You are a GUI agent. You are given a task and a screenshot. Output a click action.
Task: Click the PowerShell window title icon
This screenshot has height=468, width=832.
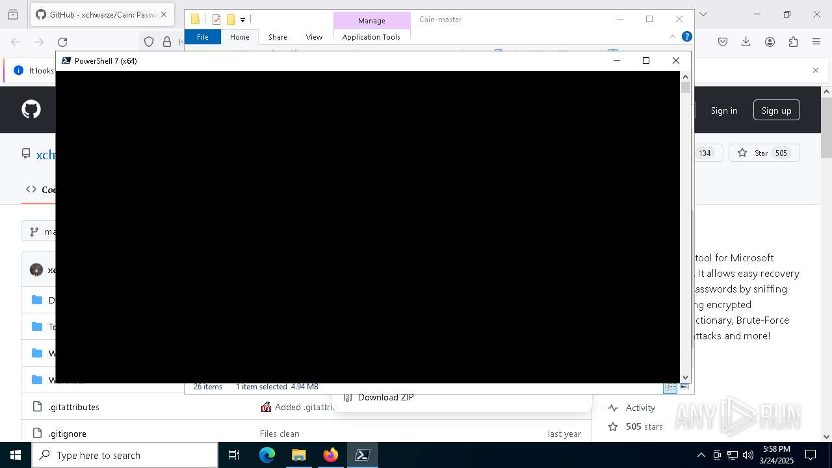66,60
